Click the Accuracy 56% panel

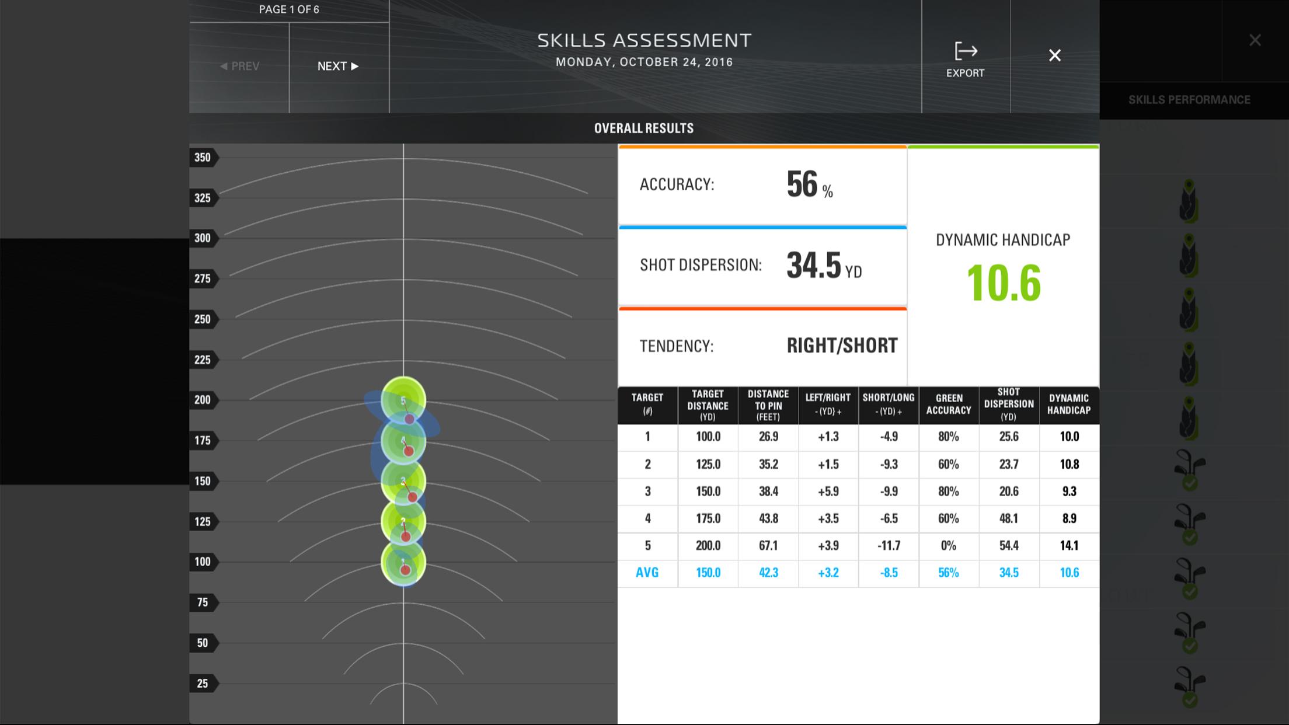[762, 185]
